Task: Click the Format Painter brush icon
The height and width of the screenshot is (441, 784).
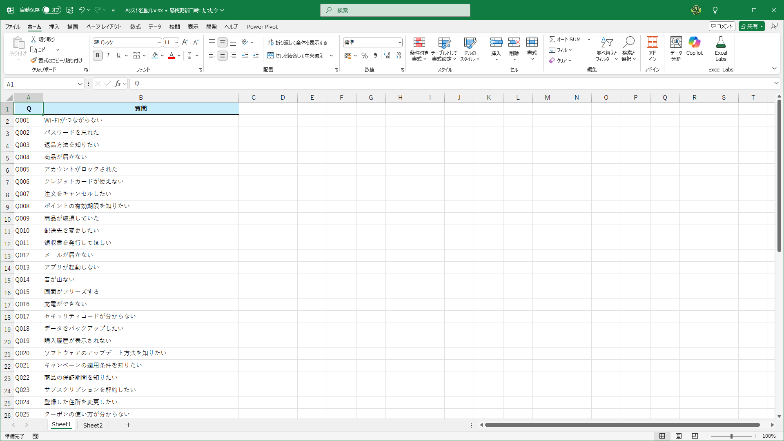Action: (x=33, y=60)
